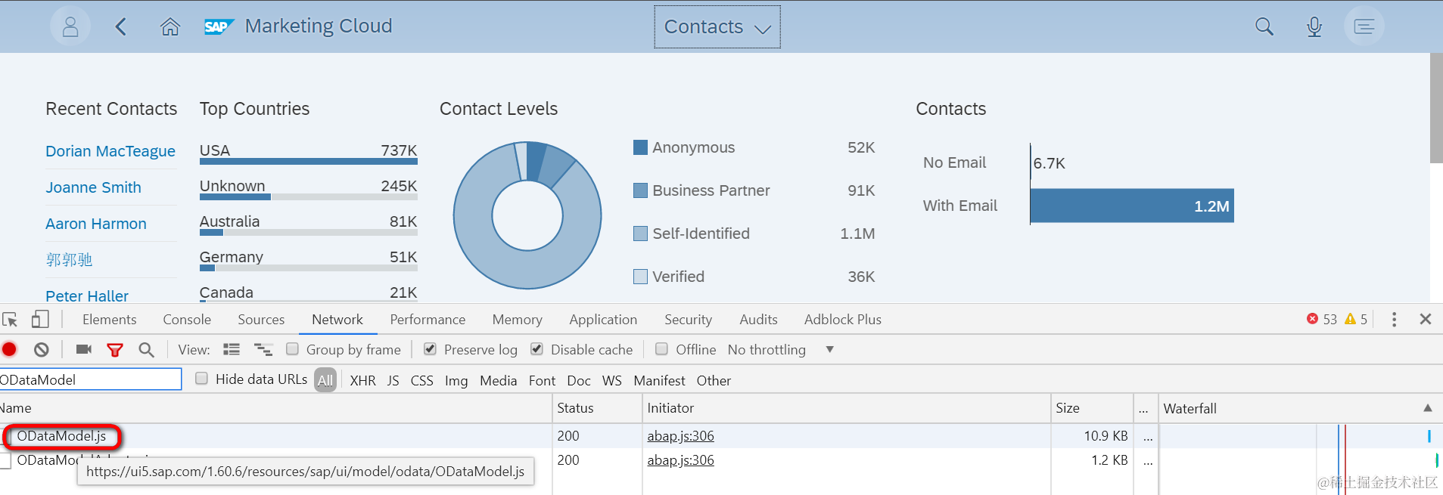Sort by Waterfall column arrow
This screenshot has height=495, width=1443.
[1428, 408]
